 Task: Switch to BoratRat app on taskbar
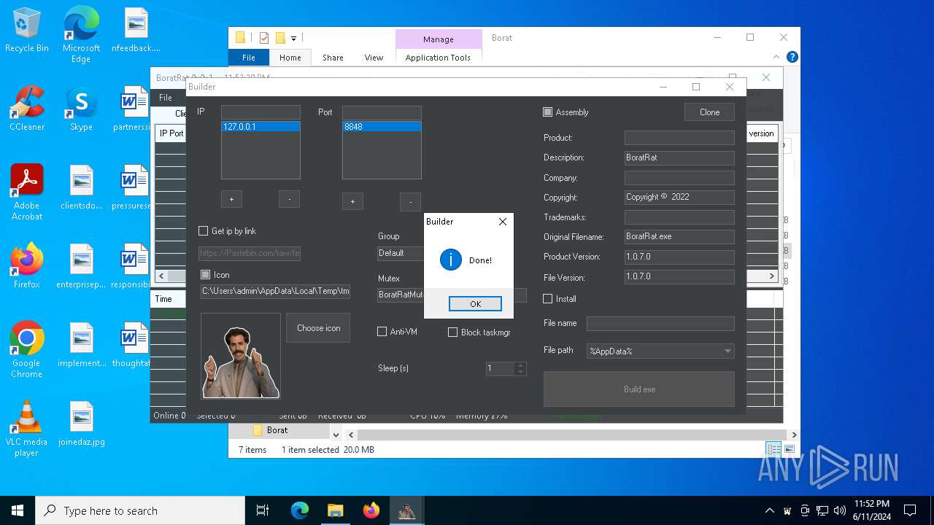click(406, 510)
